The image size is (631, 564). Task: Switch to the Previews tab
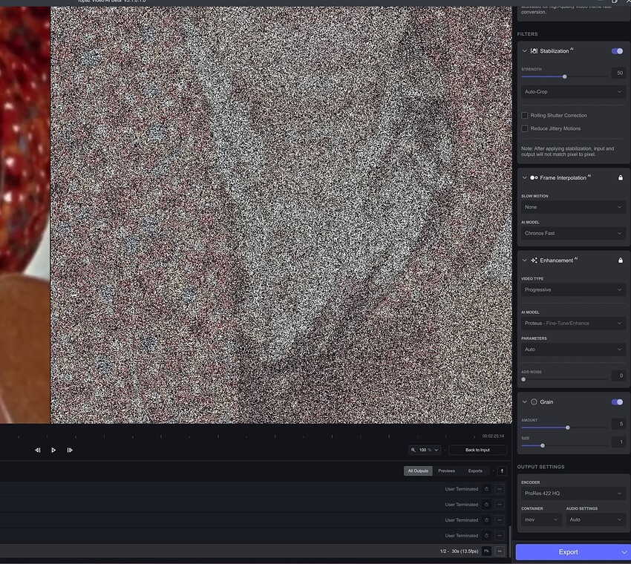pos(446,471)
